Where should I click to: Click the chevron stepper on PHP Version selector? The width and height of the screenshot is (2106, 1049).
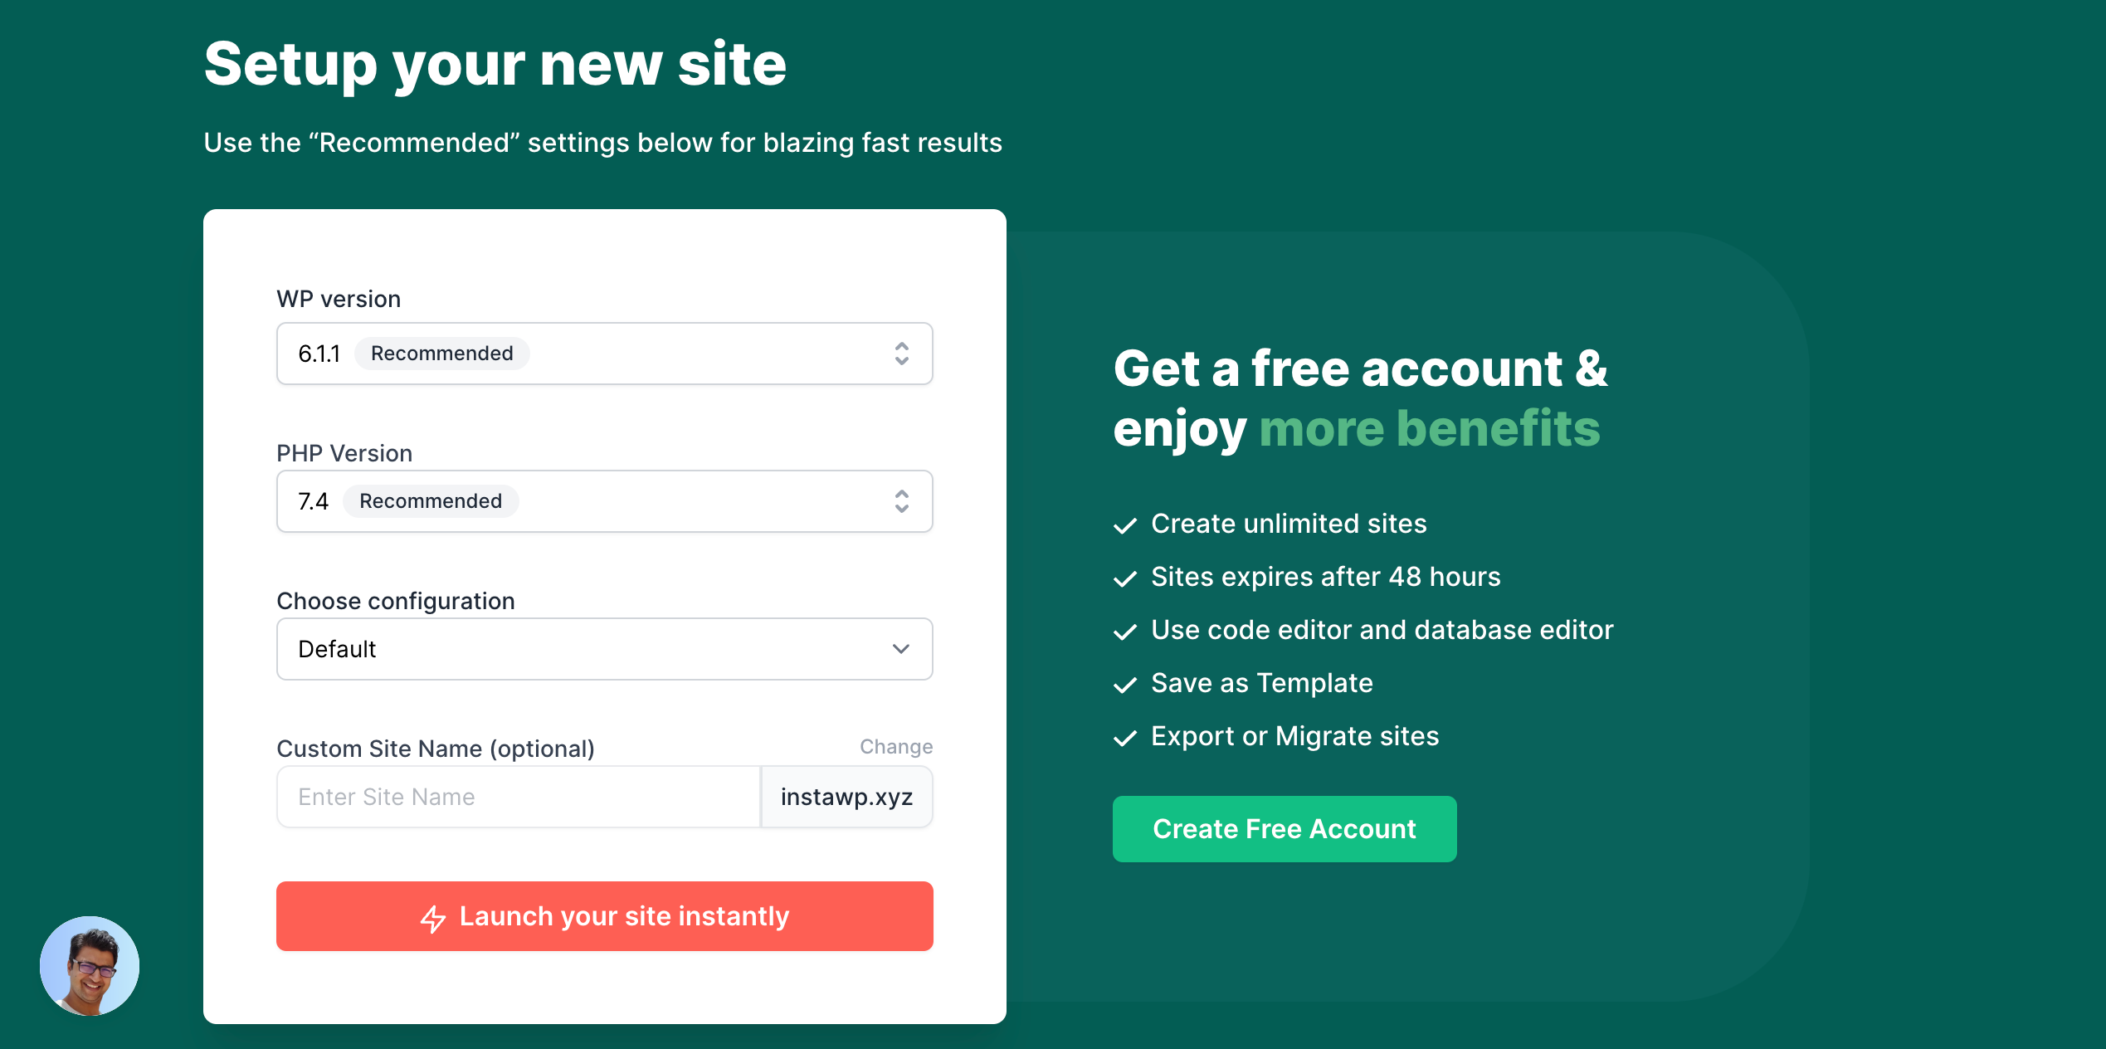click(901, 501)
